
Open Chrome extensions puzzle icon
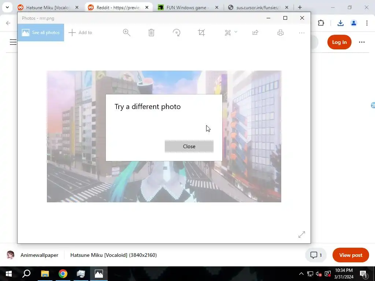(321, 23)
